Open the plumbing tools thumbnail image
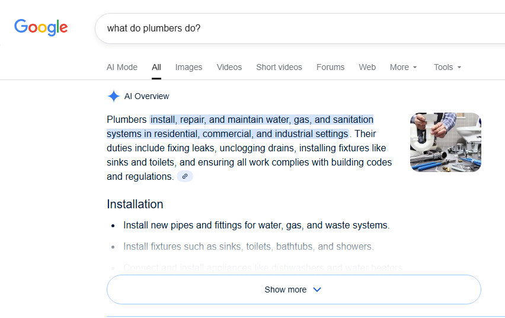Screen dimensions: 505x318 pyautogui.click(x=445, y=142)
